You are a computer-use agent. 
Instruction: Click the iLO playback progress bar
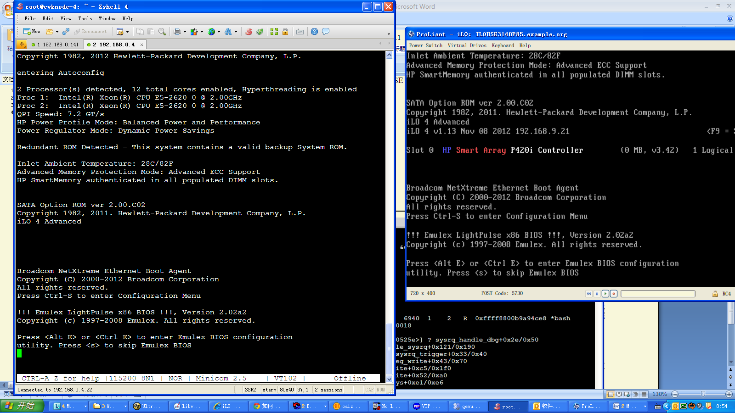pyautogui.click(x=658, y=294)
